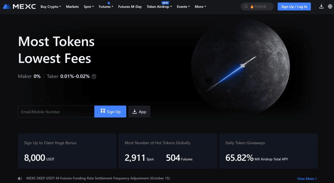This screenshot has width=334, height=183.
Task: Click the 65.82% MX Airdrop APY value
Action: 257,158
